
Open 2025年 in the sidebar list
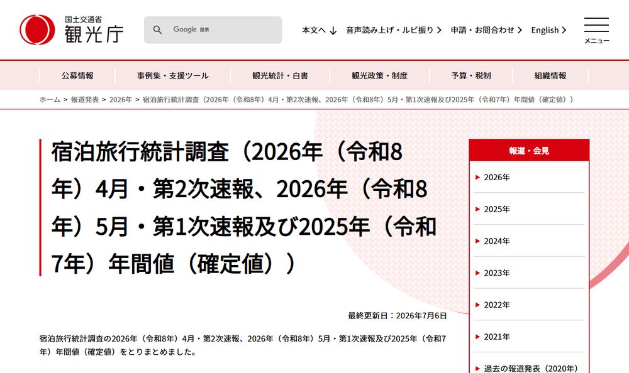497,209
